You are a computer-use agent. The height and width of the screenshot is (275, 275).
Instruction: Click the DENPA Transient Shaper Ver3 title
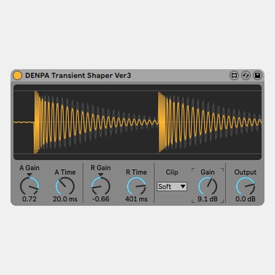(x=78, y=76)
